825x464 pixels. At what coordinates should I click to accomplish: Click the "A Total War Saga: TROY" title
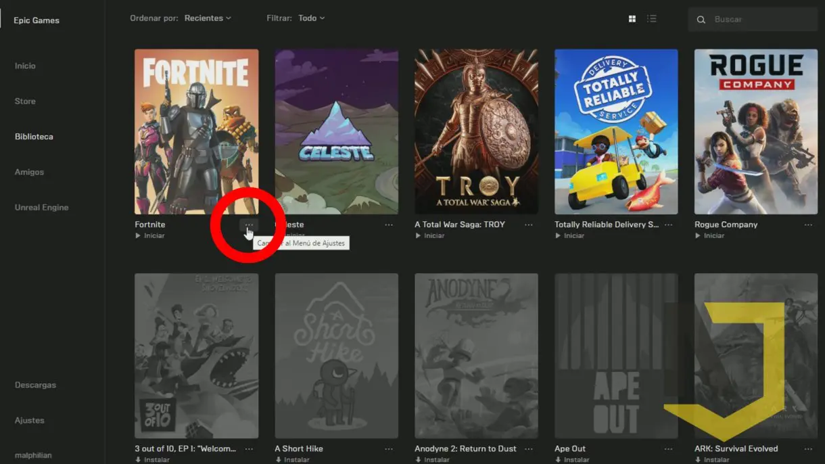point(460,225)
